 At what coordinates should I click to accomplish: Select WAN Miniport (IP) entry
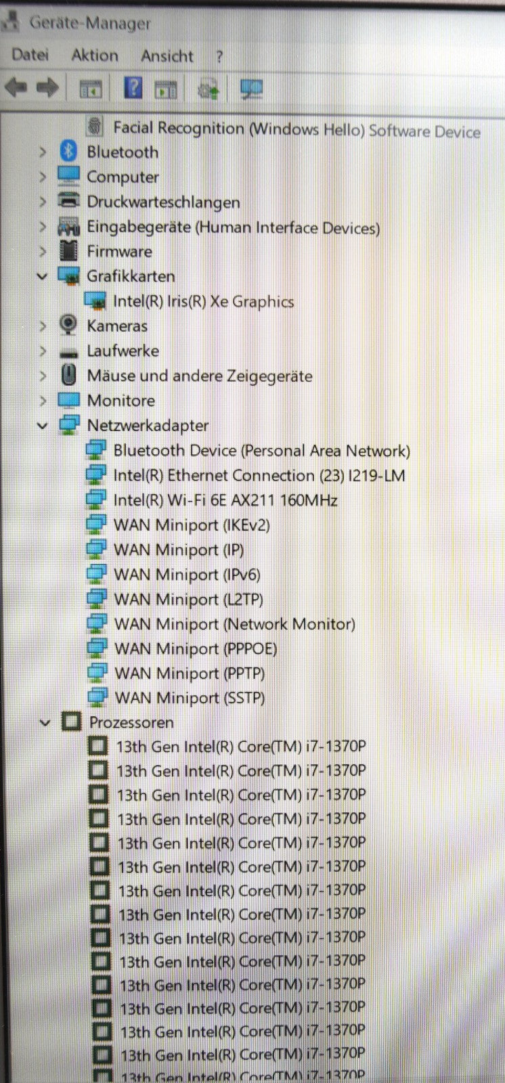[179, 550]
